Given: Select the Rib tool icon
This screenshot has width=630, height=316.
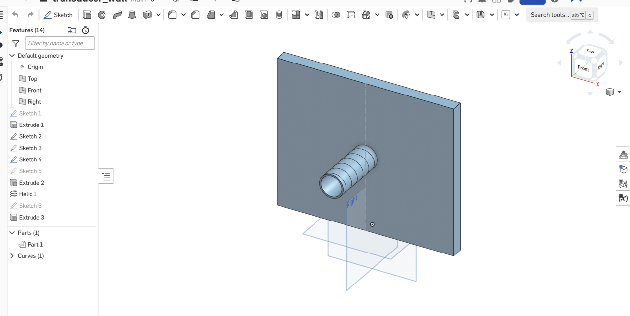Looking at the screenshot, I should tap(234, 15).
